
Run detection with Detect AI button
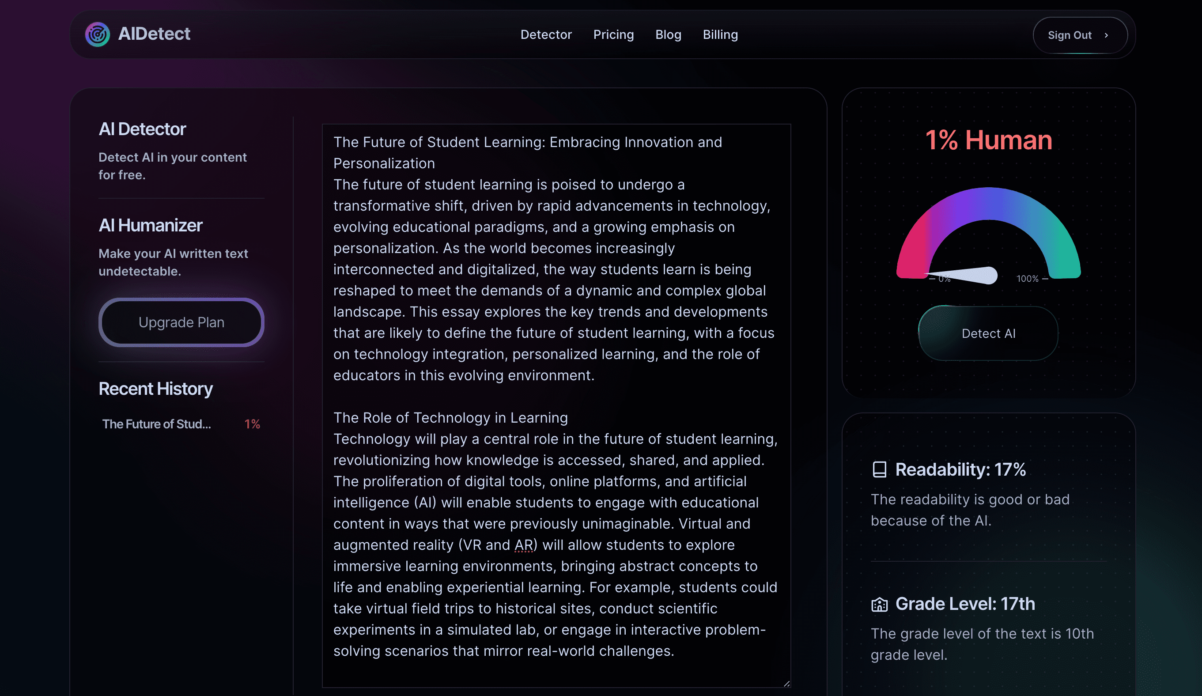point(988,333)
